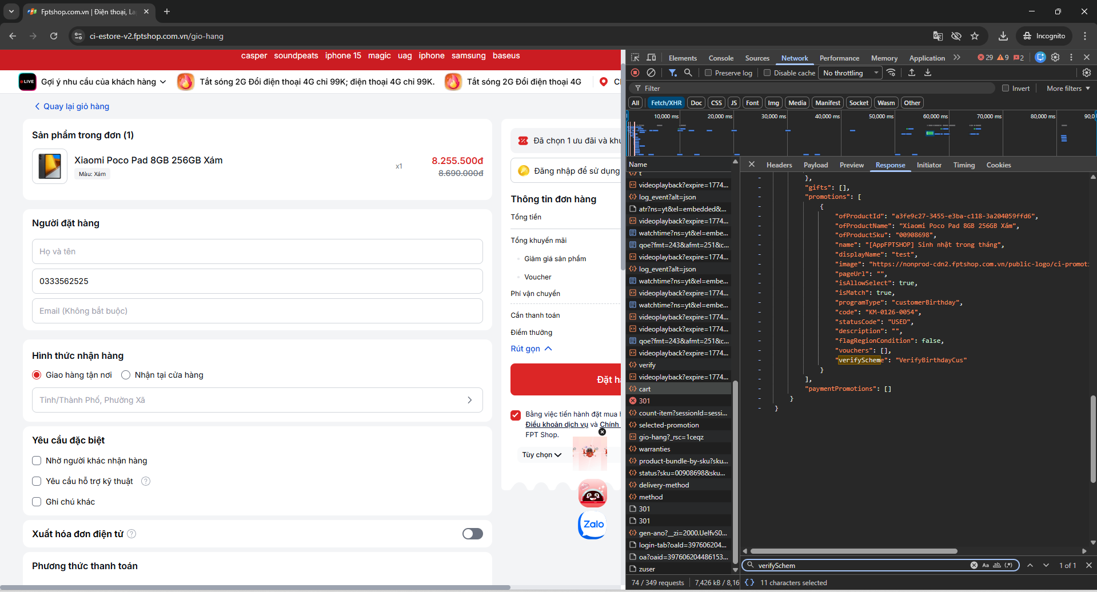Check Ghi chú khác option
Screen dimensions: 1097x592
(x=37, y=502)
